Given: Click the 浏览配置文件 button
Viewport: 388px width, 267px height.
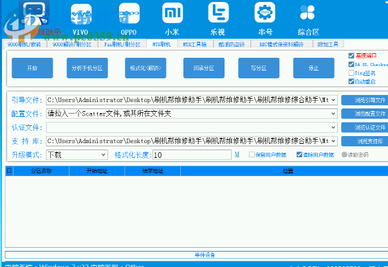Looking at the screenshot, I should tap(365, 114).
